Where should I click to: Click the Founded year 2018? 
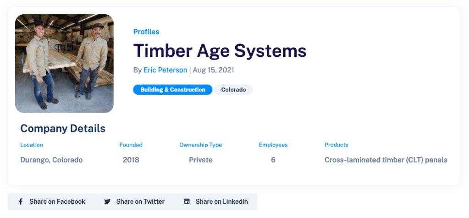(131, 160)
